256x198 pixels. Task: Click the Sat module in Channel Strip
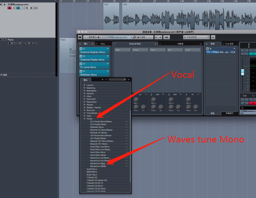click(x=175, y=50)
